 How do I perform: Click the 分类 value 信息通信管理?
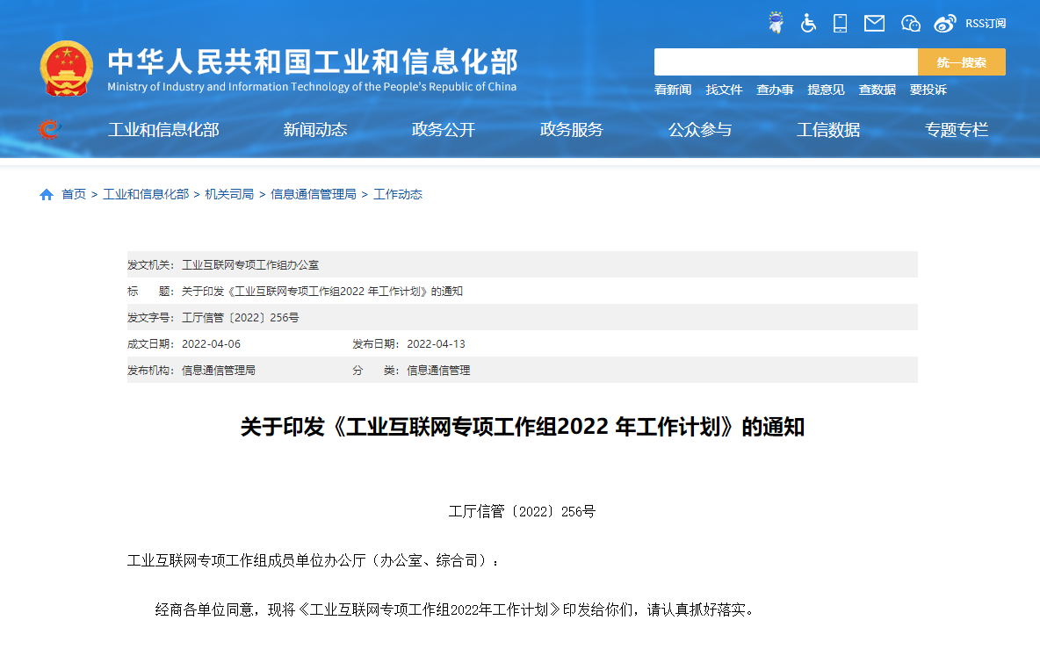tap(438, 371)
